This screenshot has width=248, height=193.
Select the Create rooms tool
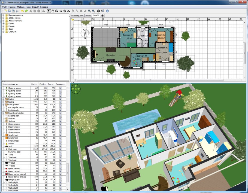61,11
